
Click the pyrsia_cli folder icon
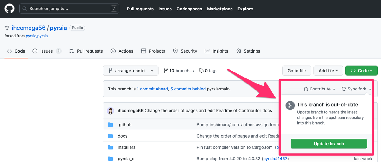[110, 159]
